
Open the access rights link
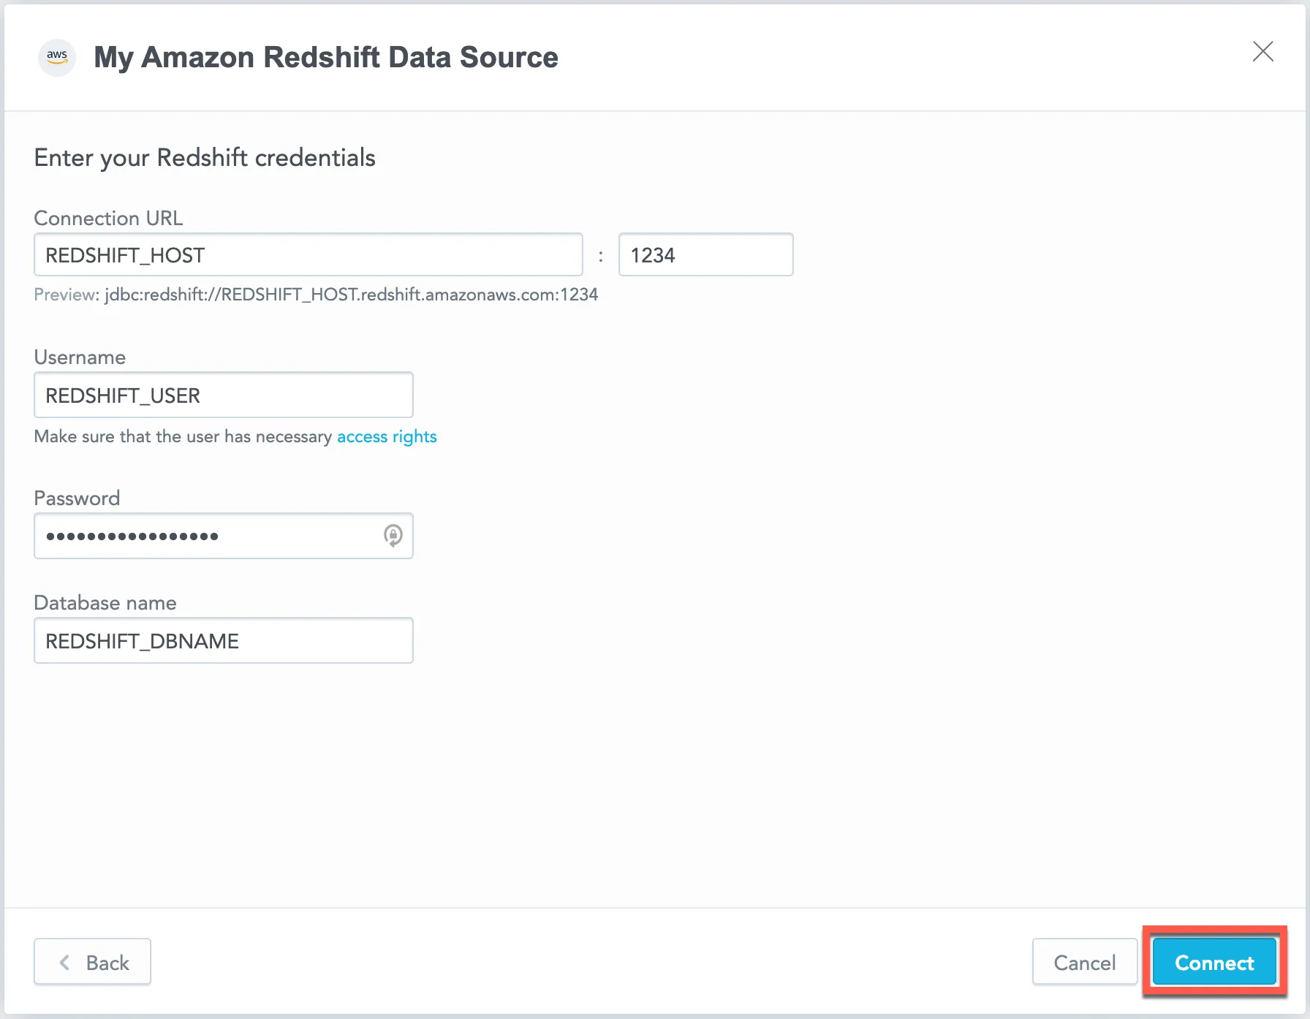(x=386, y=436)
